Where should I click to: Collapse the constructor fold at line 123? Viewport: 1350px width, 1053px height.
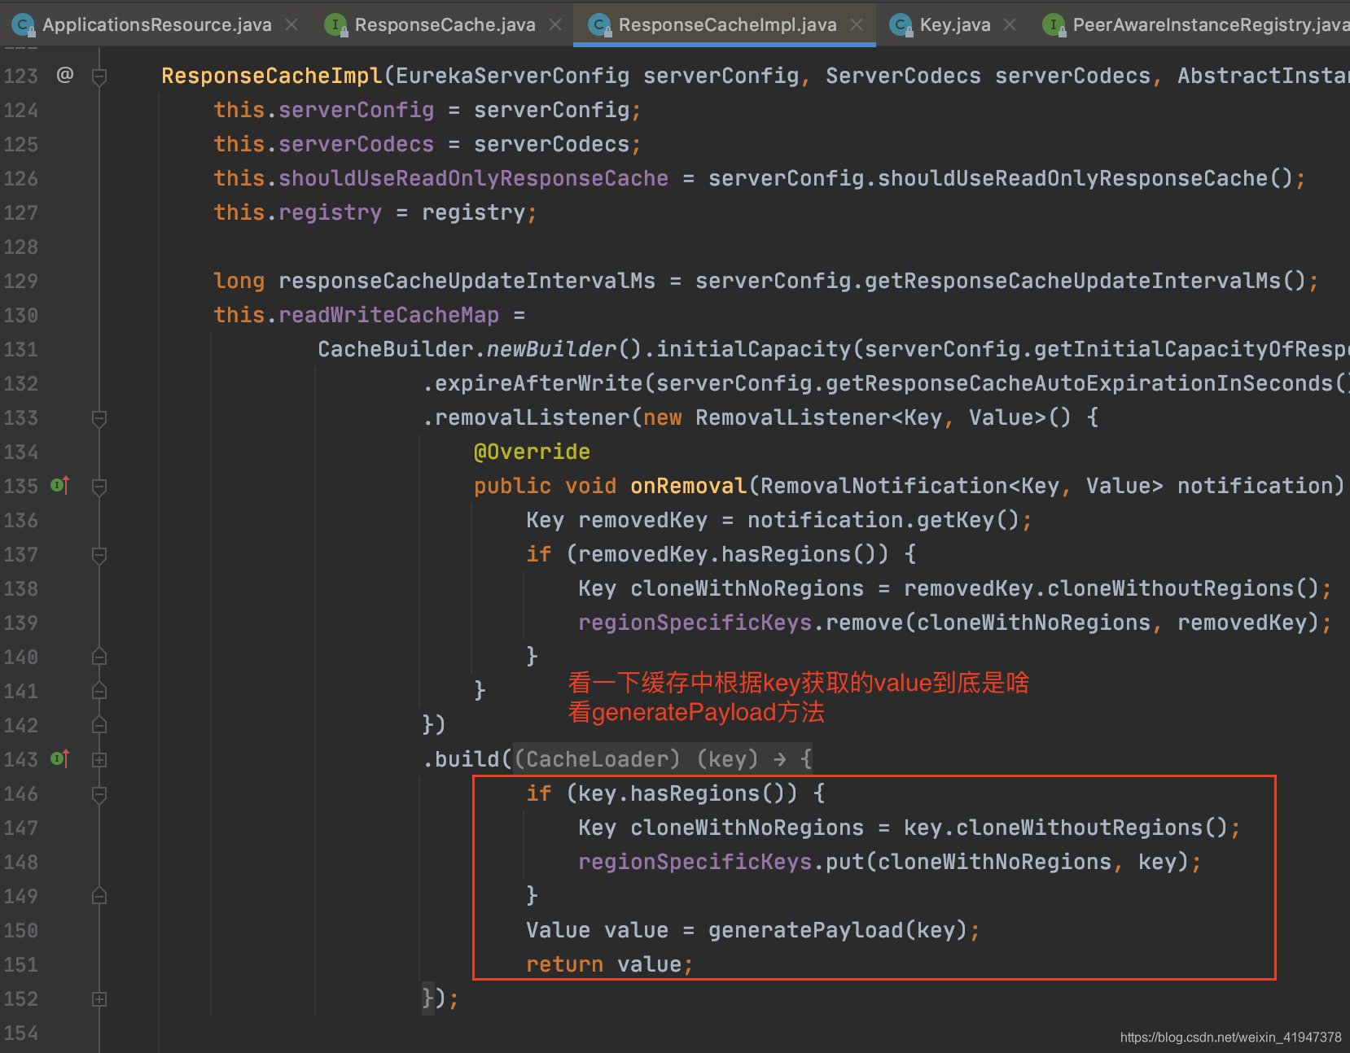[99, 77]
